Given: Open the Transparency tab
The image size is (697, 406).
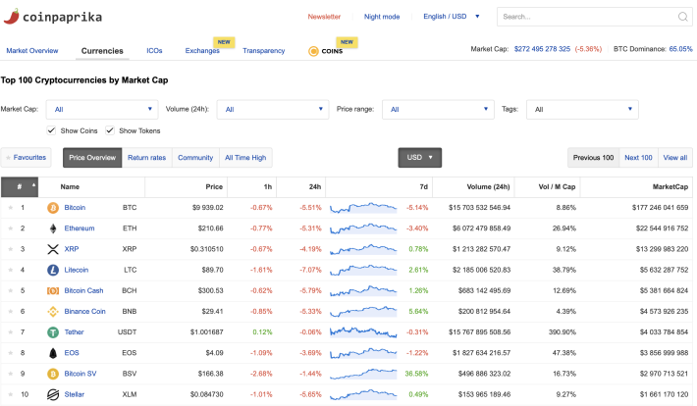Looking at the screenshot, I should click(x=264, y=51).
